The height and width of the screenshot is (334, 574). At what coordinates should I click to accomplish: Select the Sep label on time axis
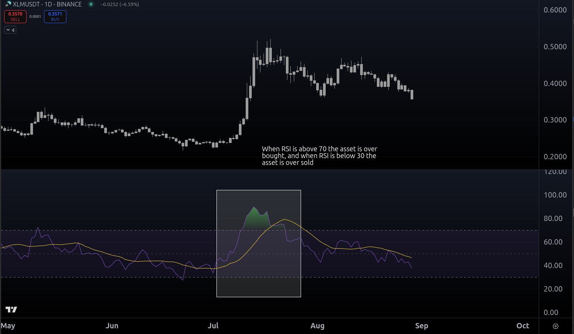(422, 326)
